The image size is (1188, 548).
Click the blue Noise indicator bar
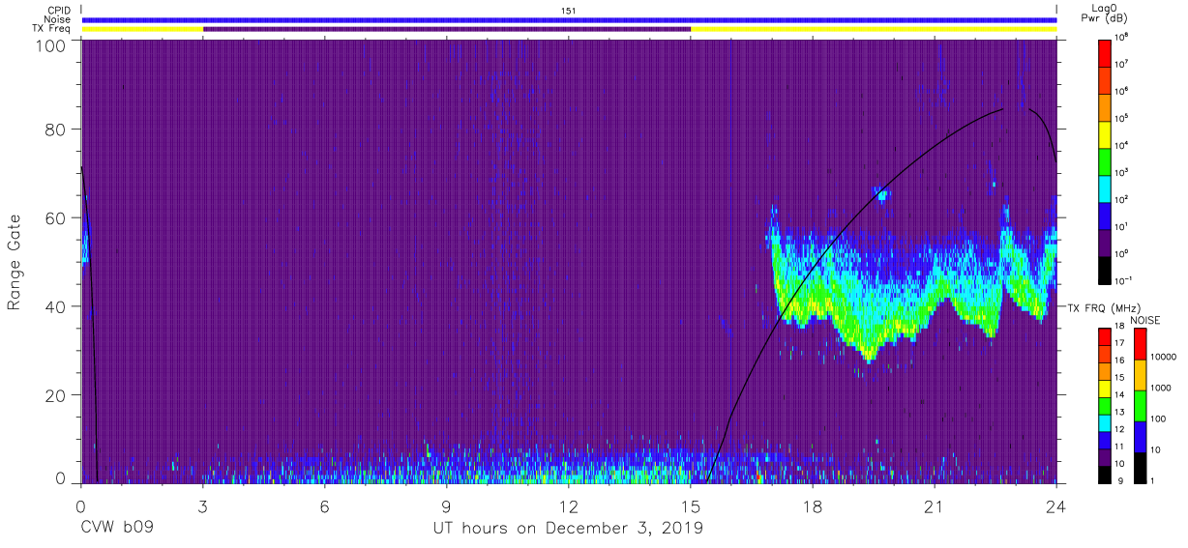click(569, 19)
